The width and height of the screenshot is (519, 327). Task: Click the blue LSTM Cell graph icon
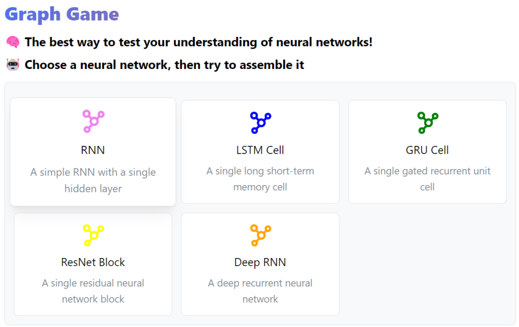click(261, 123)
